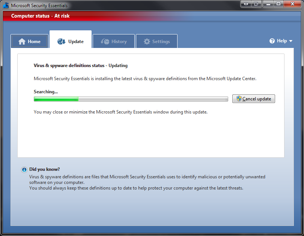This screenshot has width=304, height=236.
Task: Click the Help text link
Action: (282, 41)
